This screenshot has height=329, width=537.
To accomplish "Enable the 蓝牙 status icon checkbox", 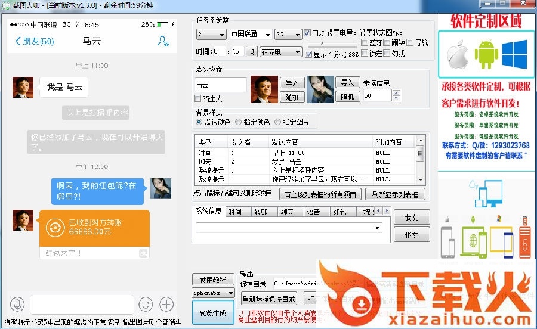I will click(x=365, y=42).
